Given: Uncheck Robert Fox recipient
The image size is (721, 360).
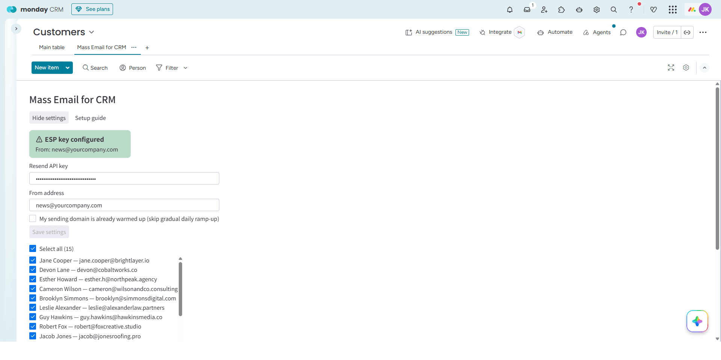Looking at the screenshot, I should (33, 326).
